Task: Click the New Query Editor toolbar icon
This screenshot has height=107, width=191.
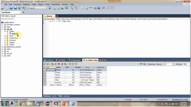Action: click(x=7, y=8)
